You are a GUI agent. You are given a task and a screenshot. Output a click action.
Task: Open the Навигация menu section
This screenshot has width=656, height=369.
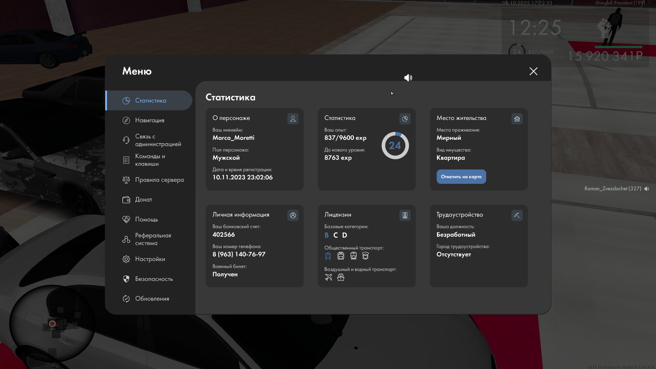point(150,120)
